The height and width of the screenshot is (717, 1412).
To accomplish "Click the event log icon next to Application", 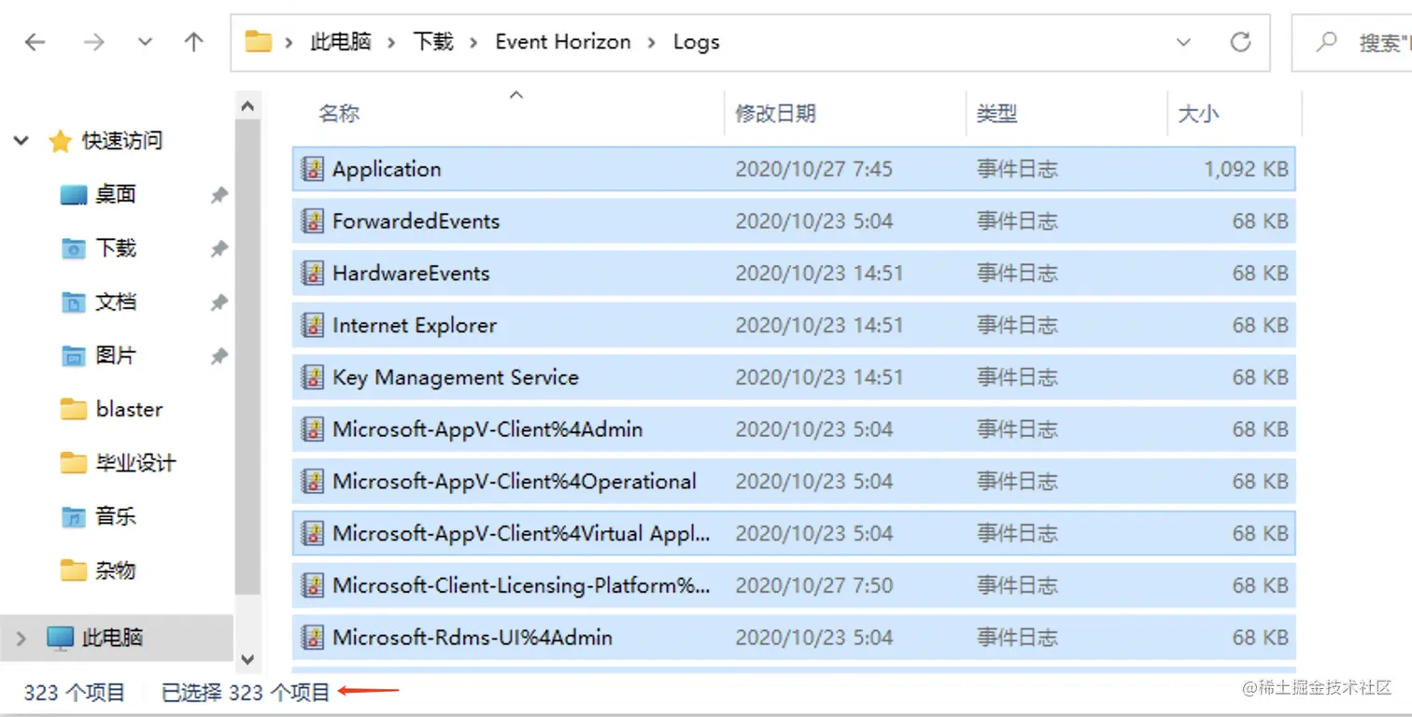I will tap(311, 168).
